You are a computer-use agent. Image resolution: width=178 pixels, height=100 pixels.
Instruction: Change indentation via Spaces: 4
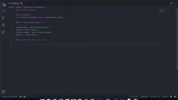(x=145, y=96)
